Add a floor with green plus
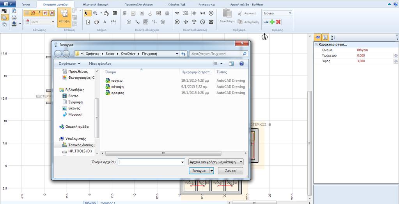 [272, 22]
